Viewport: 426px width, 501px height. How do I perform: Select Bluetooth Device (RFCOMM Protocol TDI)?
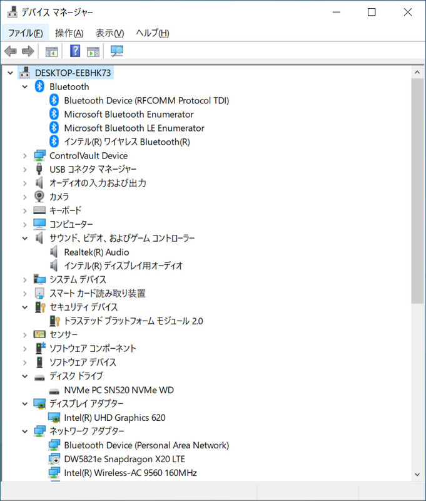click(146, 100)
